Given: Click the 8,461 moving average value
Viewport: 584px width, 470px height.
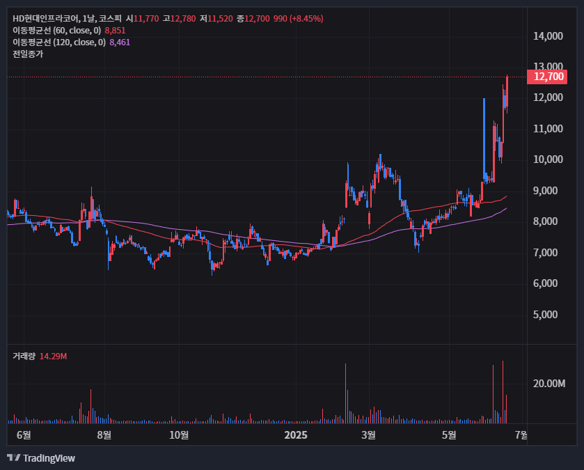Looking at the screenshot, I should pos(120,42).
